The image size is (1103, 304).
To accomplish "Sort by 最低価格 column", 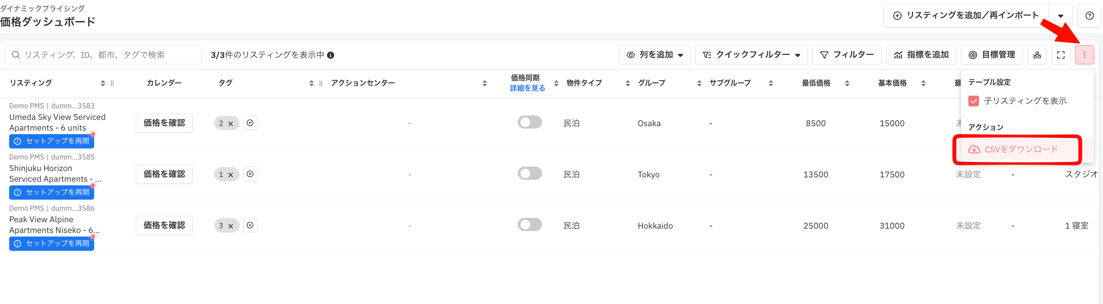I will [x=847, y=83].
